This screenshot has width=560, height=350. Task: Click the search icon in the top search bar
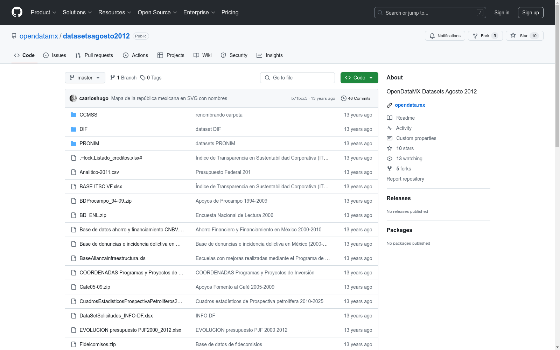pos(380,13)
